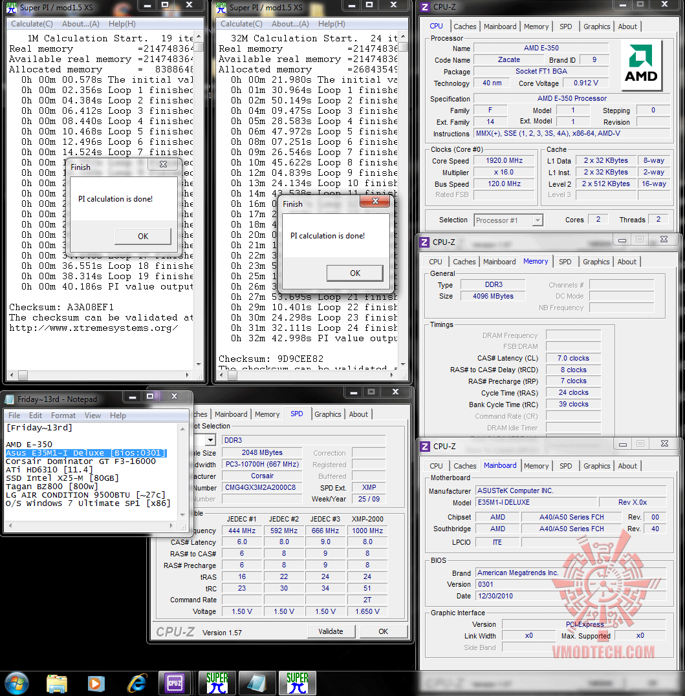Screen dimensions: 685x696
Task: Click Module Size 2048 MBytes value
Action: point(262,453)
